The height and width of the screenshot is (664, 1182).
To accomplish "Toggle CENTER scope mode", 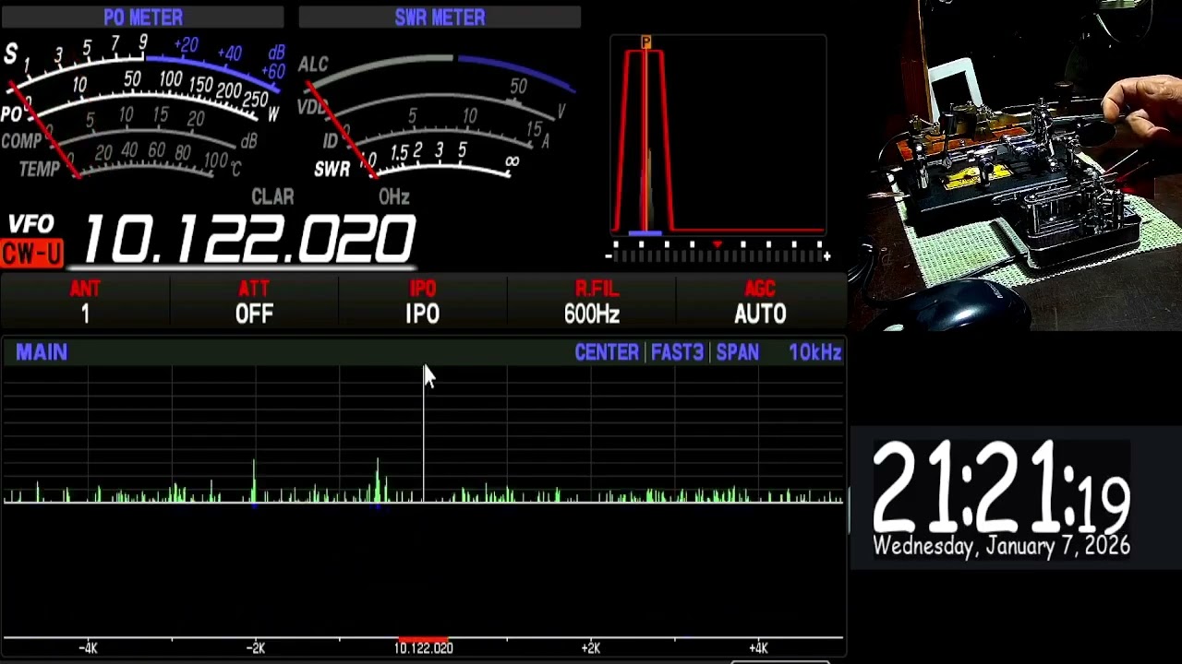I will pos(607,352).
